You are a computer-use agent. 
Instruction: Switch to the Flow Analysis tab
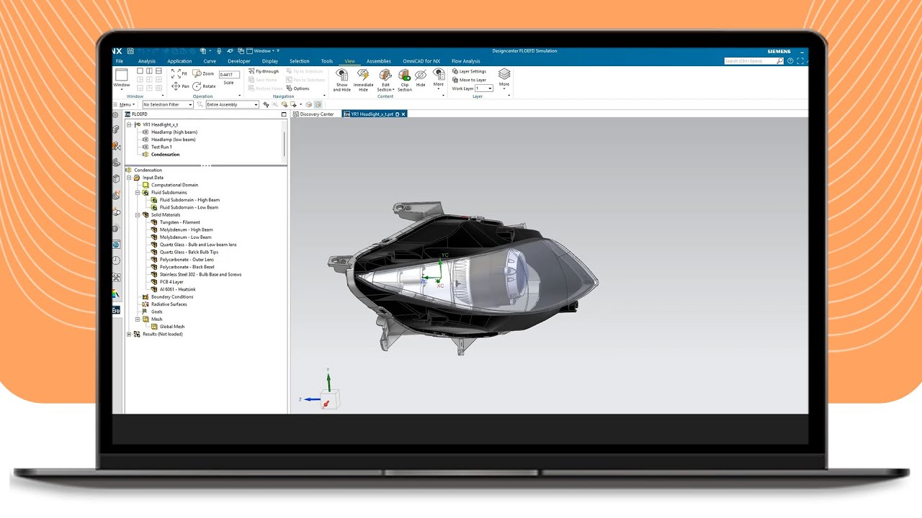pos(466,61)
